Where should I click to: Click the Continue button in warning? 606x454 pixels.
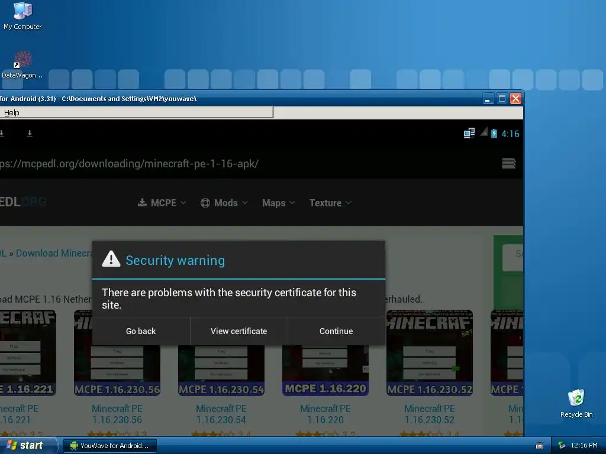tap(336, 331)
